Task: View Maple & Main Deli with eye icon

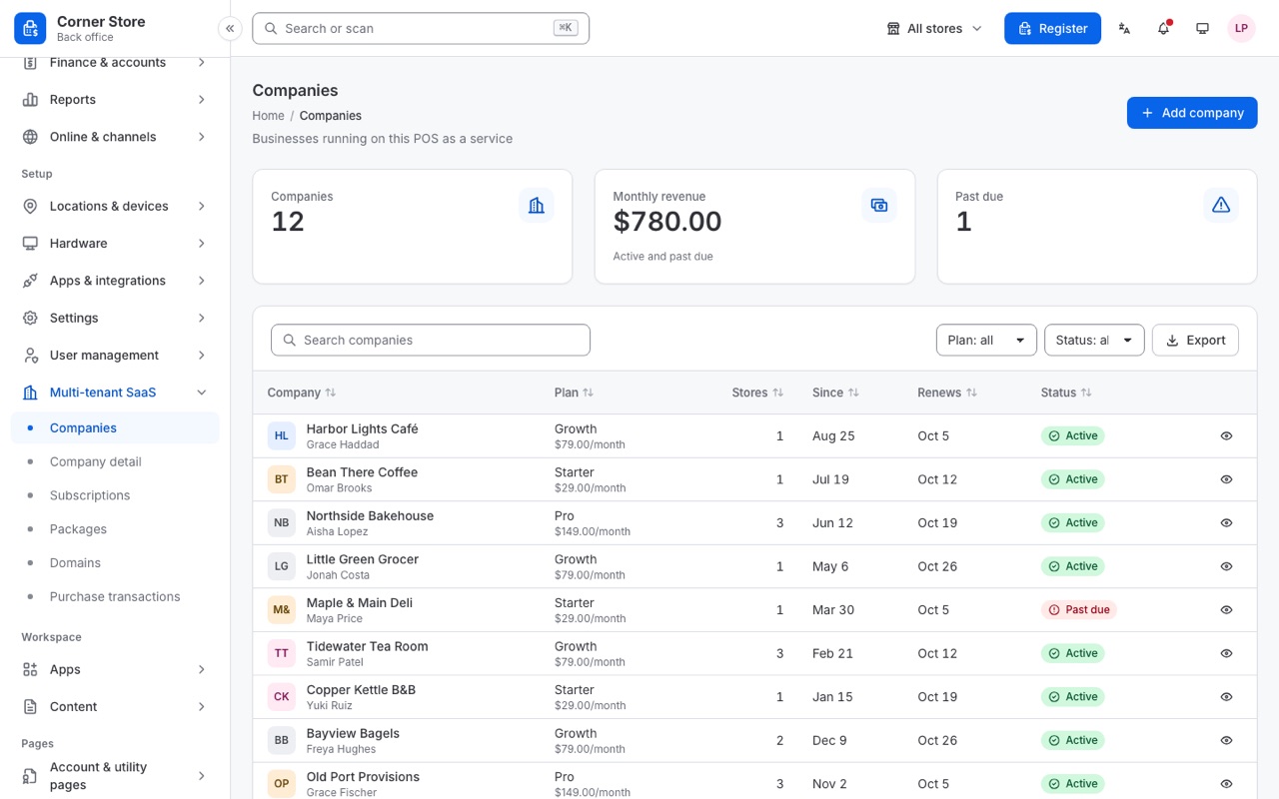Action: (x=1226, y=609)
